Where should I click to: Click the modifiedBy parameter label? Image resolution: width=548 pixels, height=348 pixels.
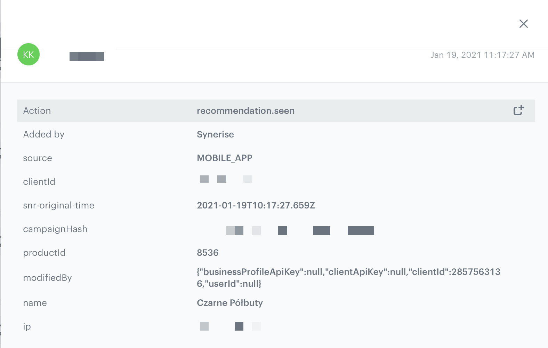[x=47, y=278]
